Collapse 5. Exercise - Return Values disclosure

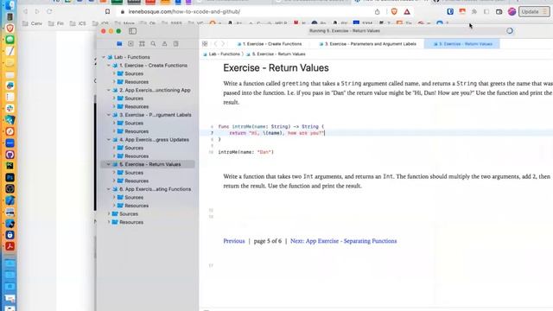click(x=109, y=164)
